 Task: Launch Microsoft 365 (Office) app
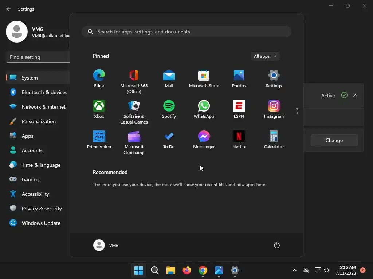coord(134,82)
